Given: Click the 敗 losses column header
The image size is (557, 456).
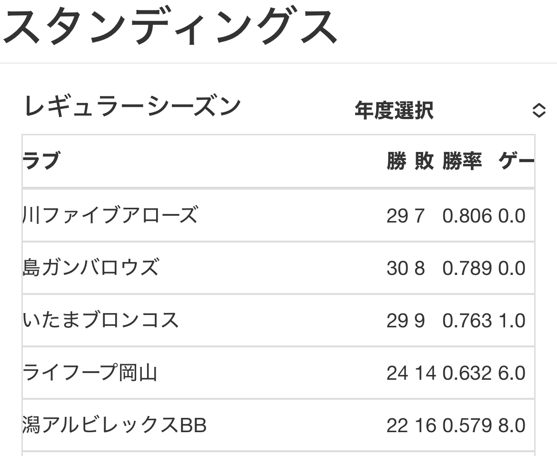Looking at the screenshot, I should (x=424, y=161).
